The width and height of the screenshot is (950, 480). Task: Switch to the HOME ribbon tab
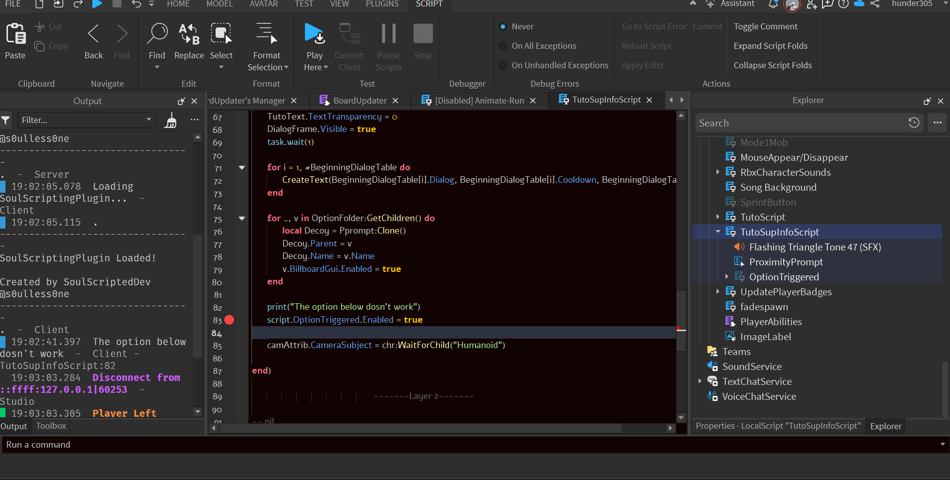click(x=179, y=4)
